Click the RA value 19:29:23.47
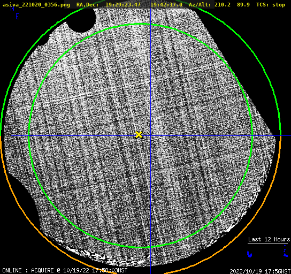This screenshot has height=274, width=291. (x=123, y=5)
